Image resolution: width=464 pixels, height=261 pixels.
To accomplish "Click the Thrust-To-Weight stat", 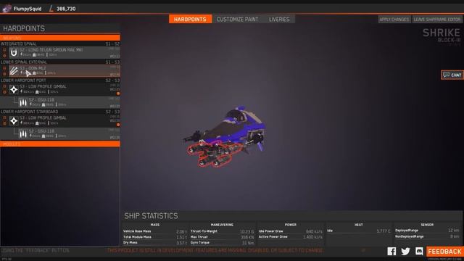I will click(x=223, y=231).
